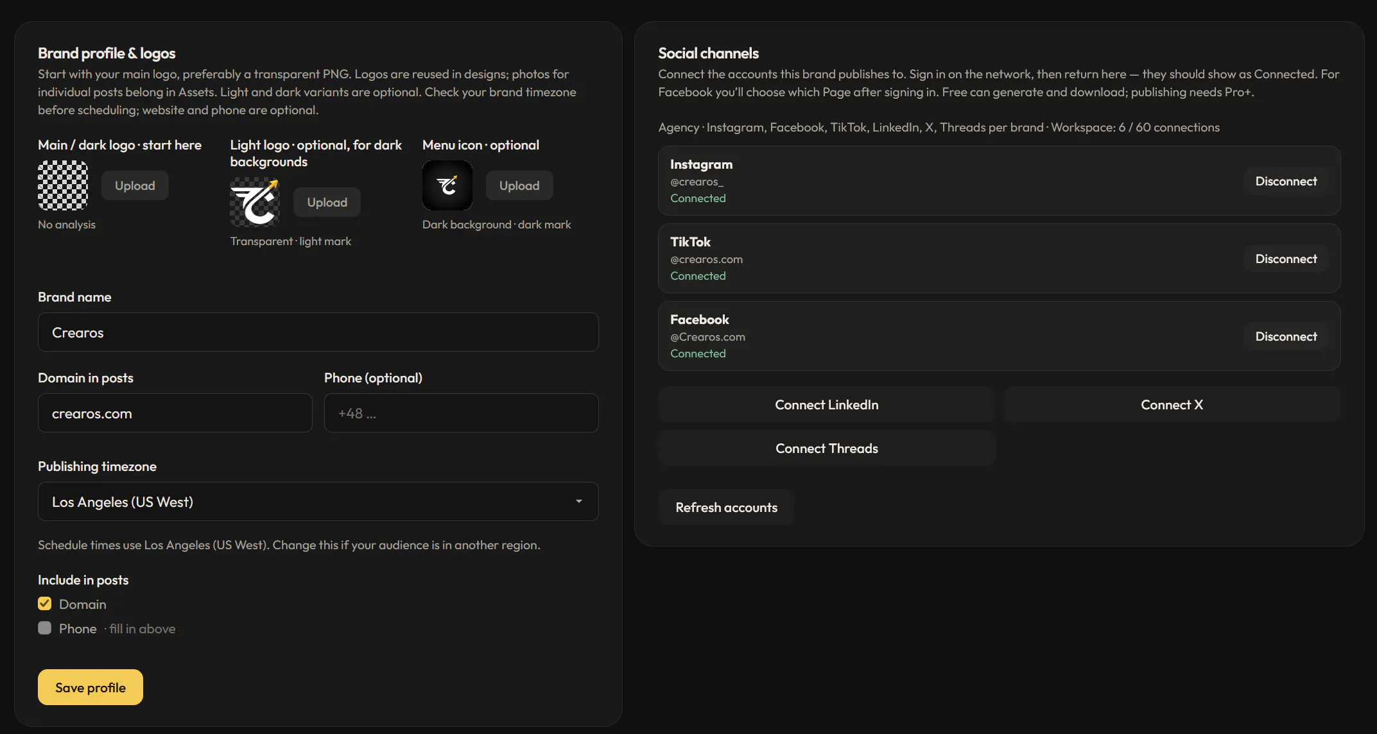Upload a light logo for dark backgrounds

click(327, 202)
